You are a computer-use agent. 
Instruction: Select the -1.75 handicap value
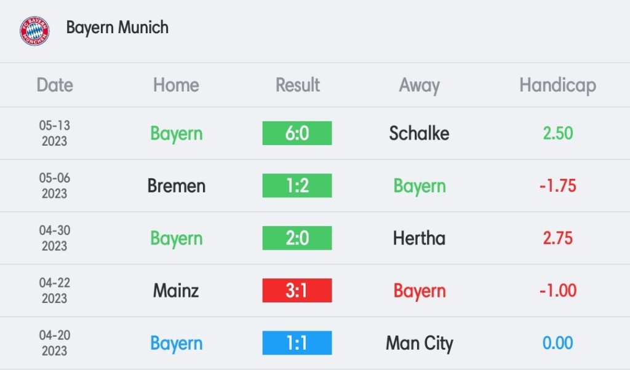point(557,186)
